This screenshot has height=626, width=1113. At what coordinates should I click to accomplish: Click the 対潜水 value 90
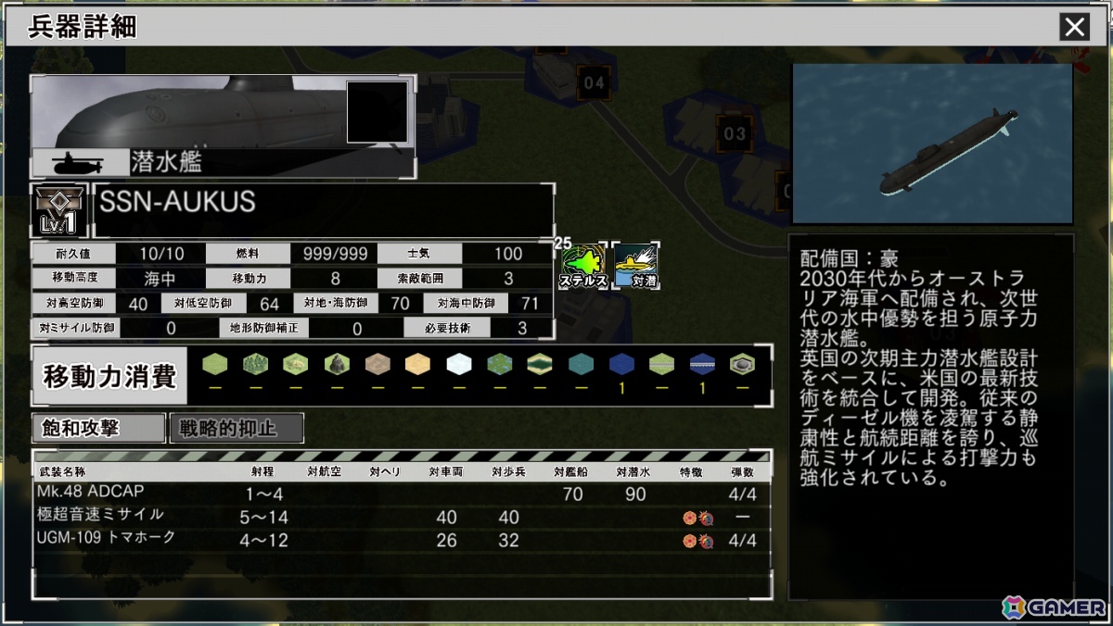pyautogui.click(x=634, y=495)
